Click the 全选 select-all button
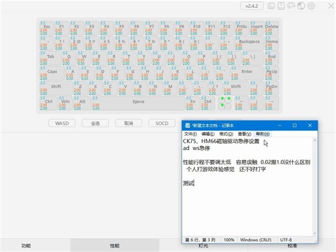This screenshot has width=336, height=252. coord(95,123)
